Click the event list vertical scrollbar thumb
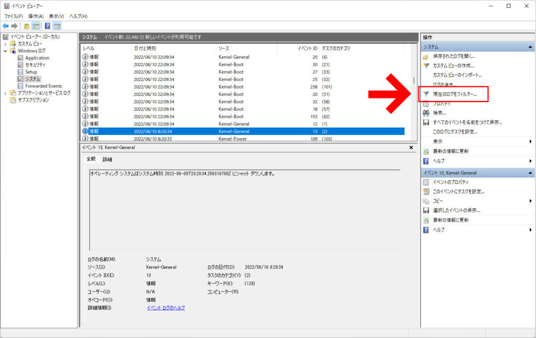The width and height of the screenshot is (536, 338). (x=414, y=80)
